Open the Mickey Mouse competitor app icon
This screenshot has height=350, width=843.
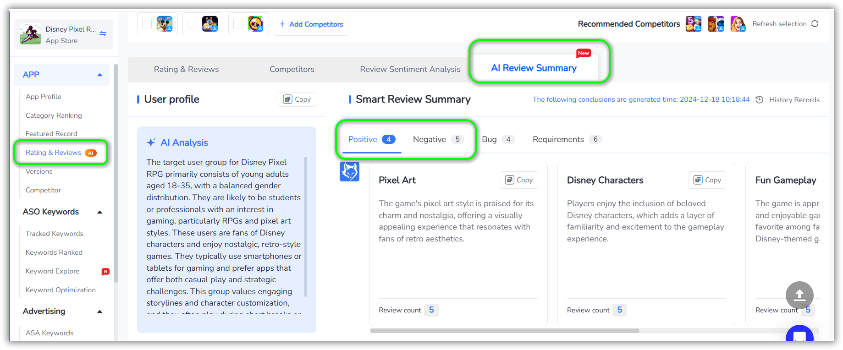tap(165, 24)
